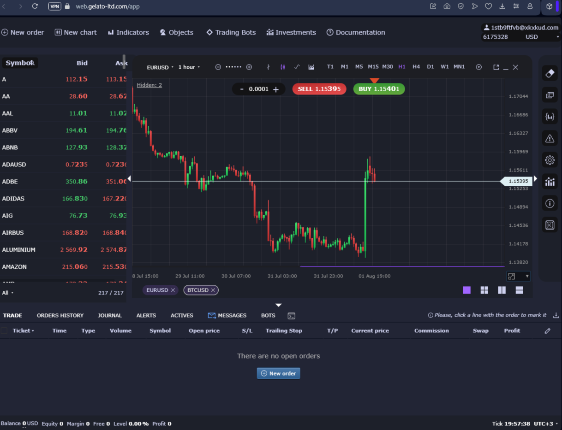562x430 pixels.
Task: Open the bar statistics icon in sidebar
Action: click(x=550, y=182)
